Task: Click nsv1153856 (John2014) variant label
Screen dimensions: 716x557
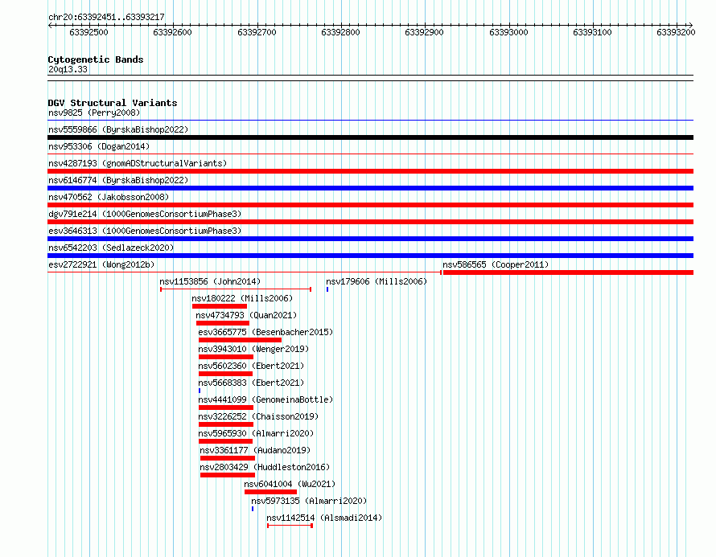Action: pyautogui.click(x=210, y=281)
